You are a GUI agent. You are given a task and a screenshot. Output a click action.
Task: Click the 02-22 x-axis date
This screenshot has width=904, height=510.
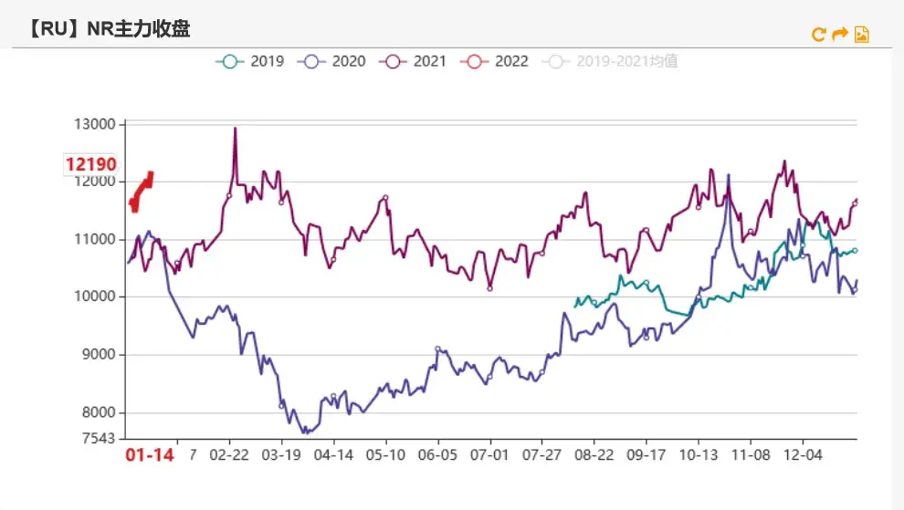coord(229,454)
